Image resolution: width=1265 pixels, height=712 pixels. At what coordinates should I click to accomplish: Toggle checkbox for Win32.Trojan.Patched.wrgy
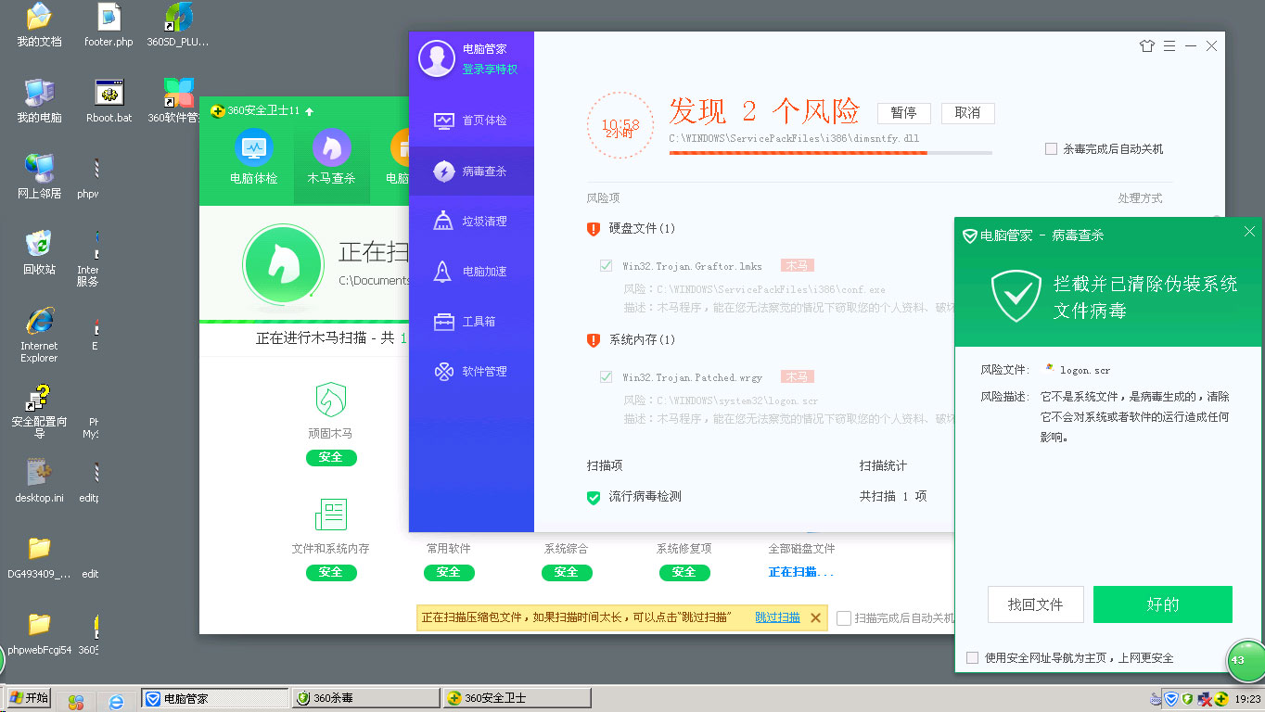coord(606,377)
